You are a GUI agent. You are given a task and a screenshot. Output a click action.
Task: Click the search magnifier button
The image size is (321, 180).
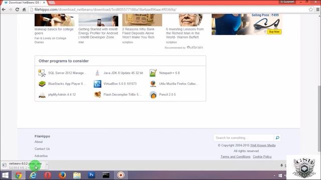click(277, 138)
